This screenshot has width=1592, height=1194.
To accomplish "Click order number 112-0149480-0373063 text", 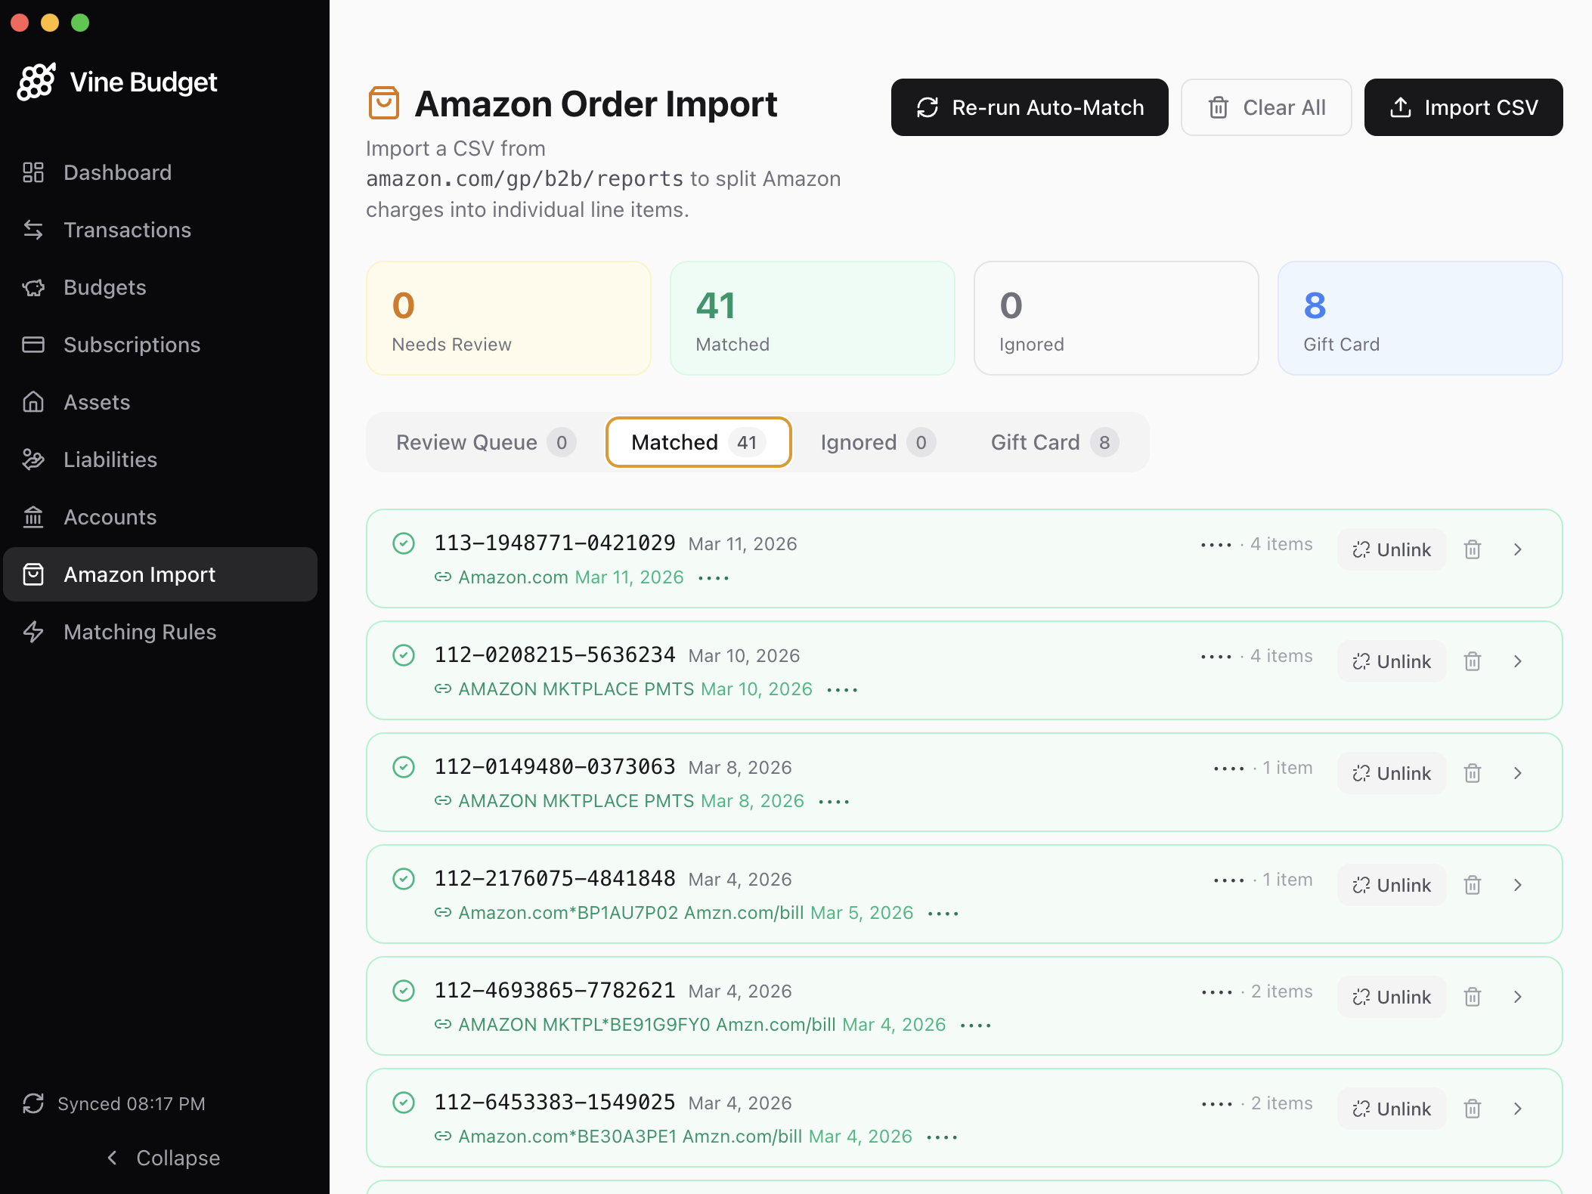I will tap(555, 766).
